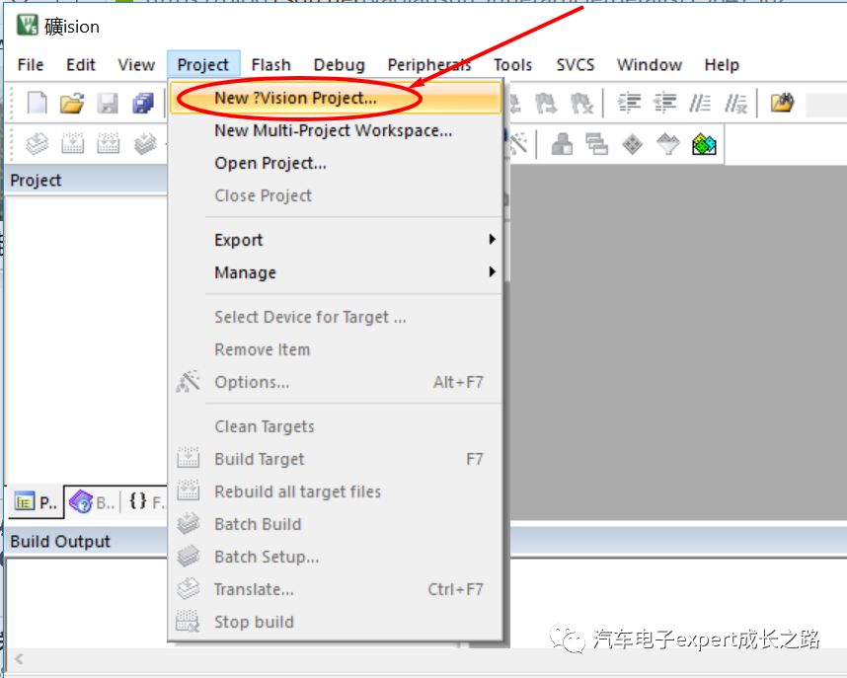Click Rebuild all target files entry
The image size is (847, 678).
(336, 491)
